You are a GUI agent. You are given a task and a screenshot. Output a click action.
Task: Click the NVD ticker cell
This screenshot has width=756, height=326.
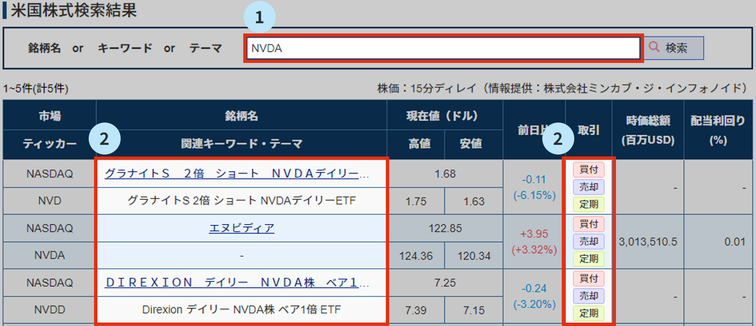point(50,201)
